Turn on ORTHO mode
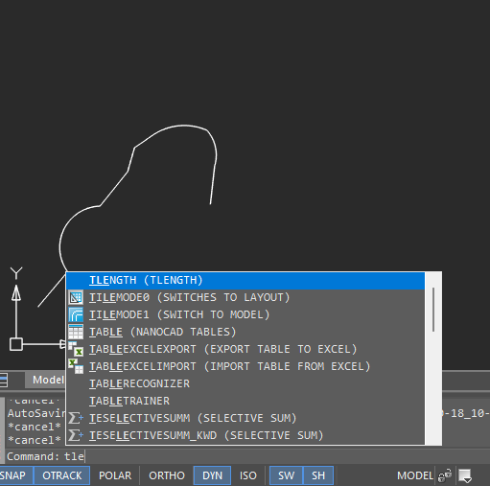 pos(167,475)
